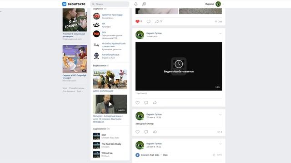Click the avatar on the video post
The width and height of the screenshot is (291, 163).
[x=140, y=35]
